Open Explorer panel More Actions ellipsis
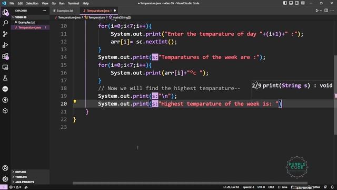This screenshot has height=190, width=337. click(44, 11)
